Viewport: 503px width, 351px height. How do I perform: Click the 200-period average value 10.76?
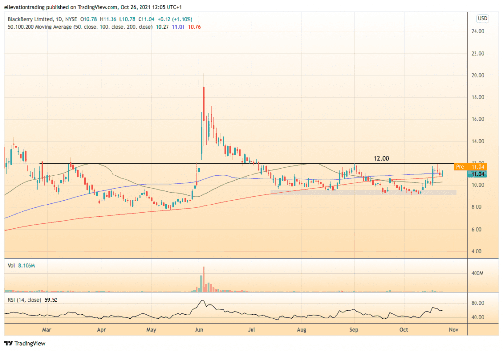(195, 27)
